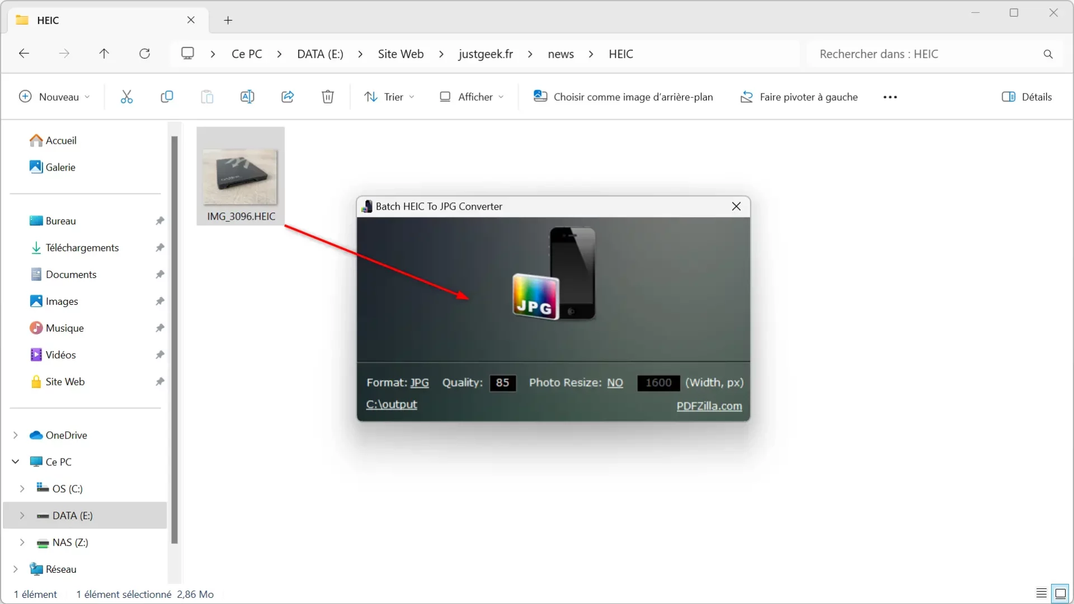The image size is (1074, 604).
Task: Expand the Réseau tree node
Action: pos(16,569)
